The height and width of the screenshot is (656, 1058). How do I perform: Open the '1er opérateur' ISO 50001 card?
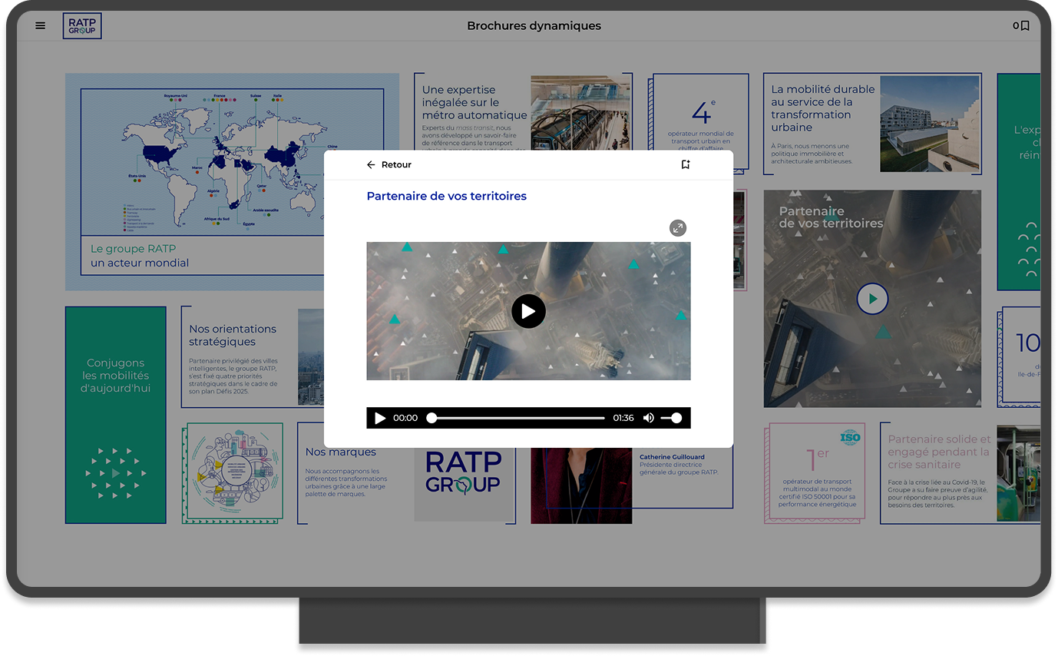(x=815, y=473)
